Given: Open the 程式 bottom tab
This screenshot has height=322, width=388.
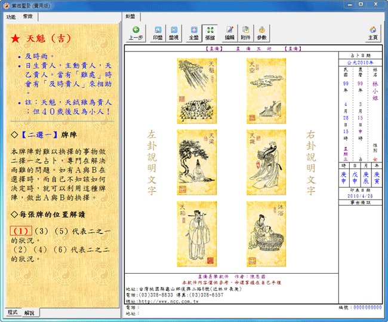Looking at the screenshot, I should click(13, 312).
